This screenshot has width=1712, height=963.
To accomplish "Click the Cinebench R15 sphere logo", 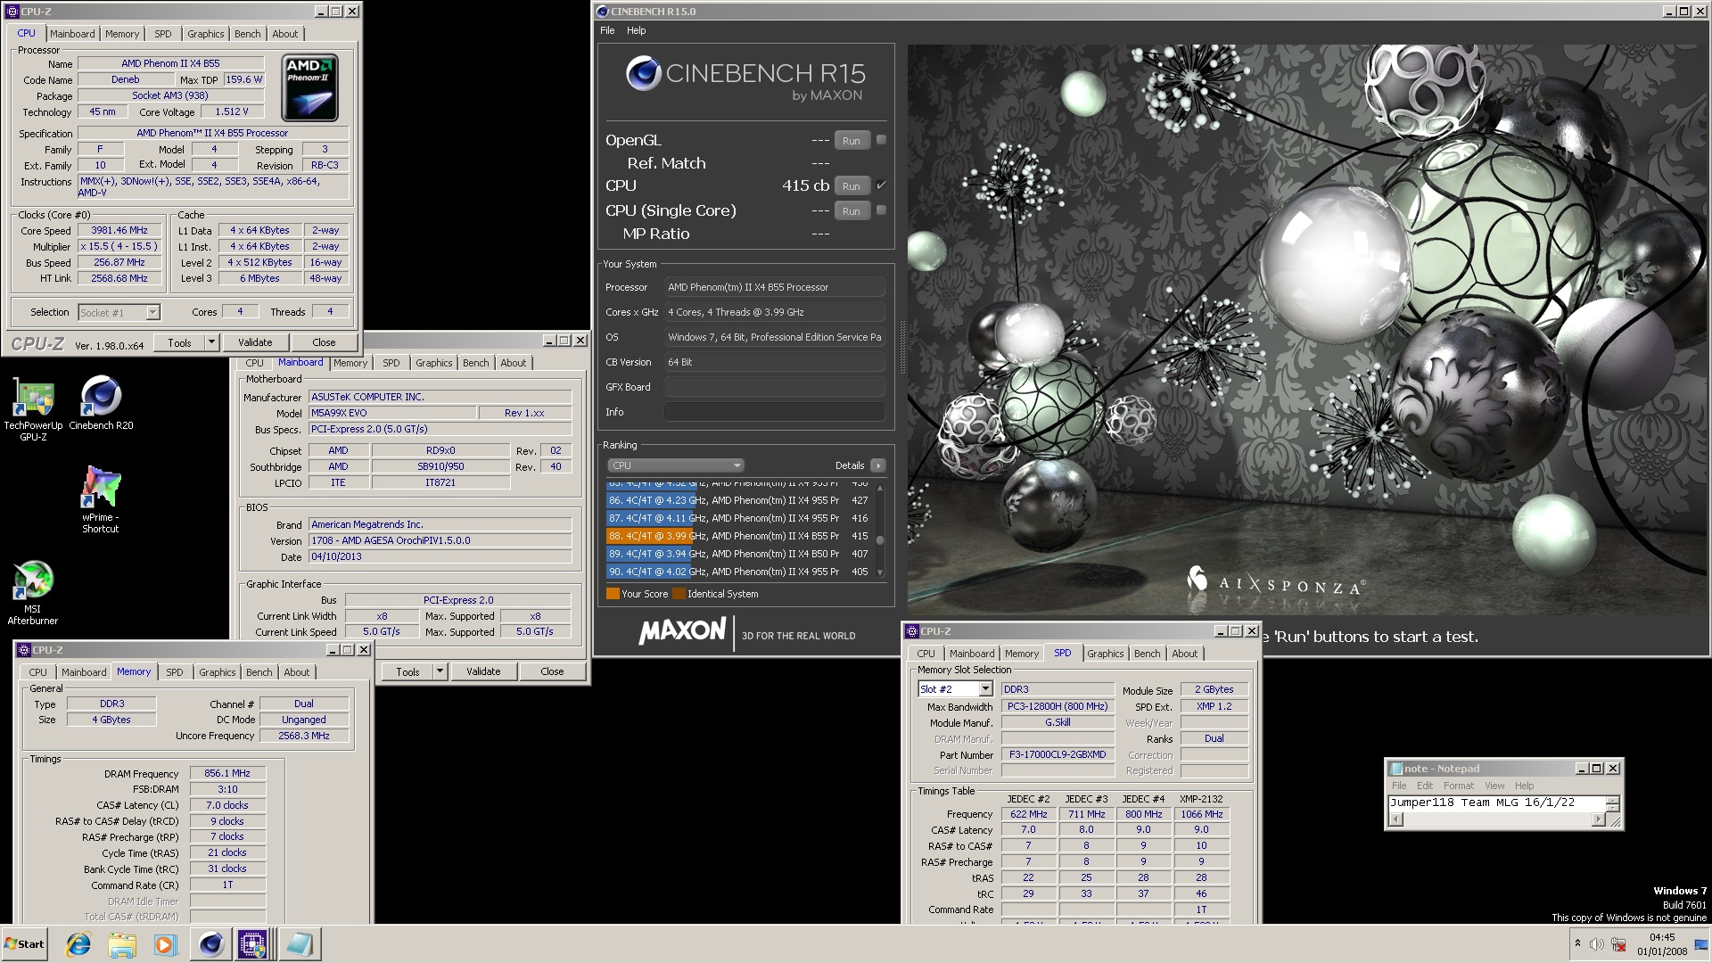I will coord(643,73).
